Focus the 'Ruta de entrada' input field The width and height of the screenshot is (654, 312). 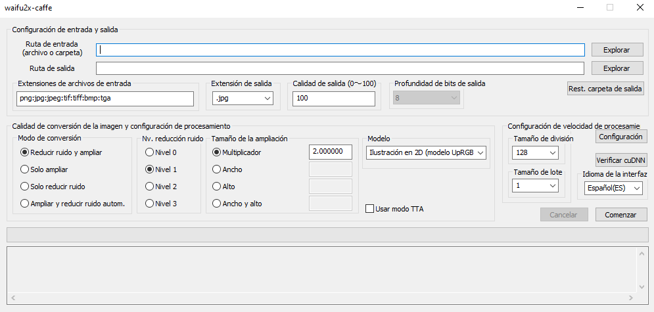tap(340, 50)
